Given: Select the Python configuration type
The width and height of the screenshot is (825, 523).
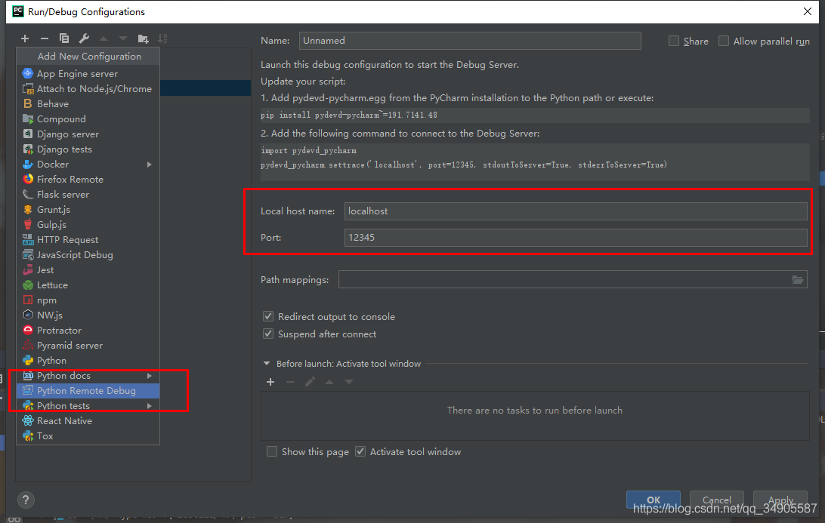Looking at the screenshot, I should pos(88,361).
